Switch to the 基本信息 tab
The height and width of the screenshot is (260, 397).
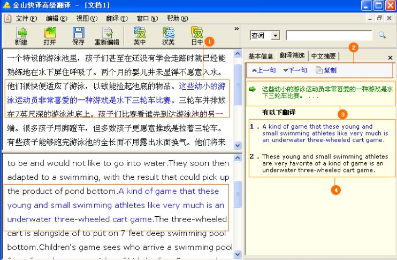coord(261,57)
